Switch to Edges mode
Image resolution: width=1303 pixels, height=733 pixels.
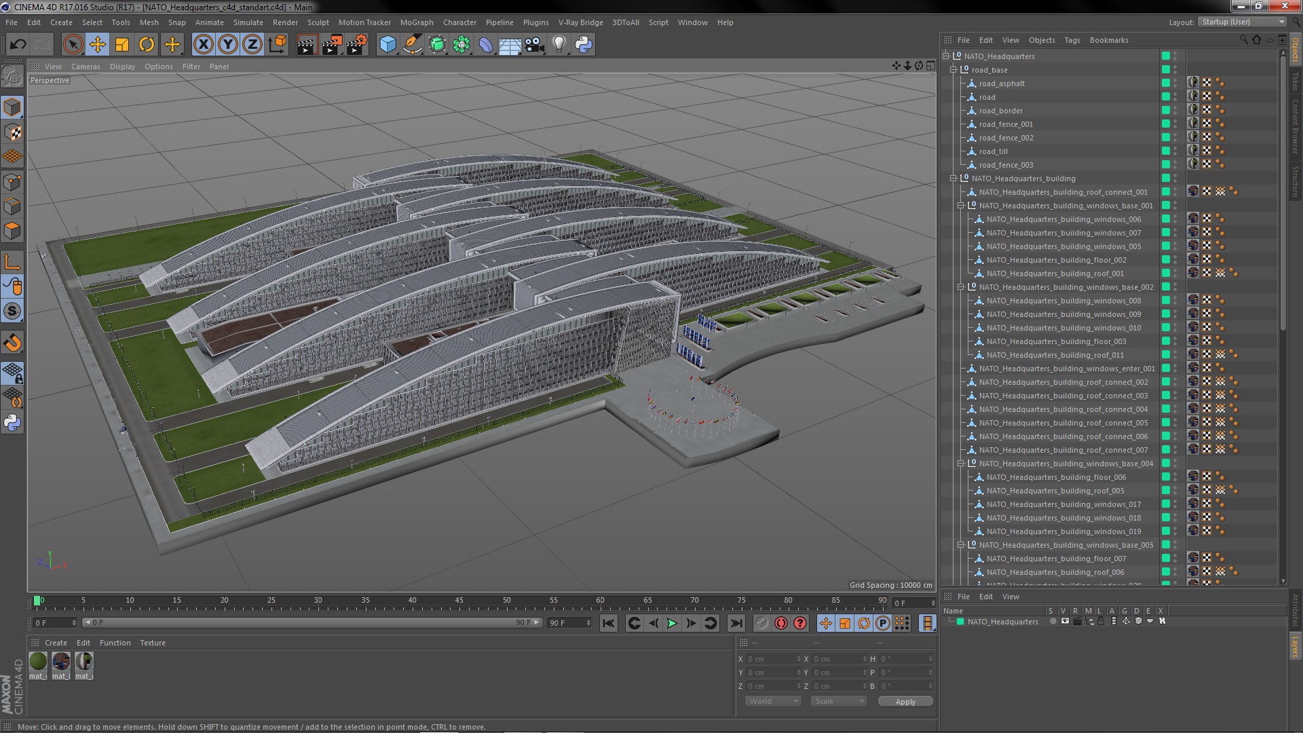pyautogui.click(x=12, y=206)
